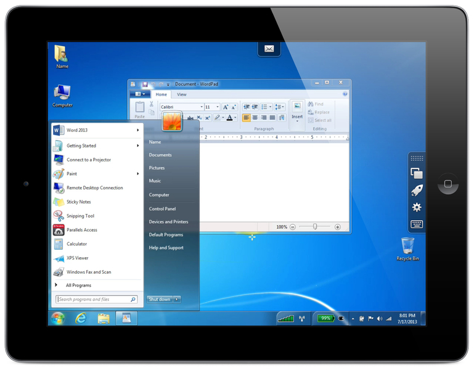Open the line spacing dropdown
474x370 pixels.
point(280,107)
